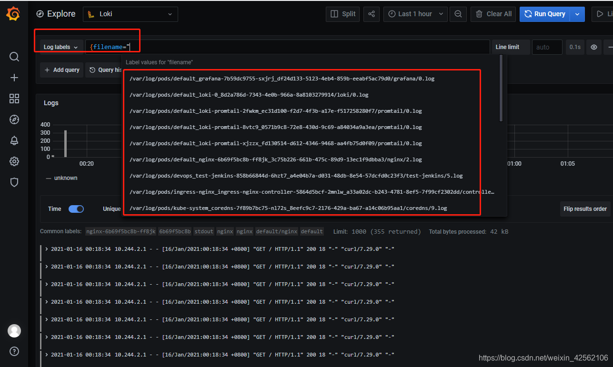Open the Dashboards grid icon in sidebar
613x367 pixels.
[14, 99]
